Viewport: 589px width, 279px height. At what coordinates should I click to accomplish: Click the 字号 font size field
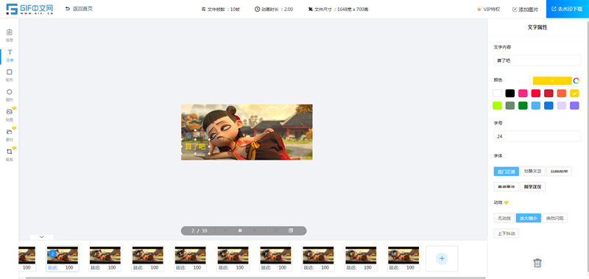[537, 136]
